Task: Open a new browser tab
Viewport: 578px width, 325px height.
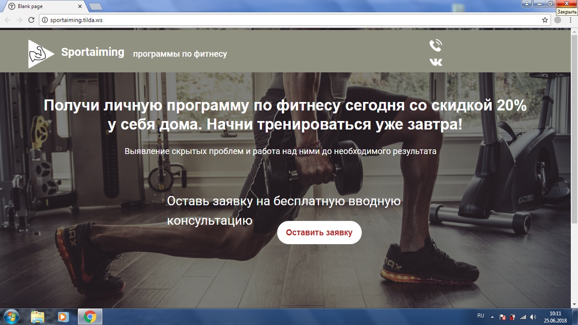Action: (95, 7)
